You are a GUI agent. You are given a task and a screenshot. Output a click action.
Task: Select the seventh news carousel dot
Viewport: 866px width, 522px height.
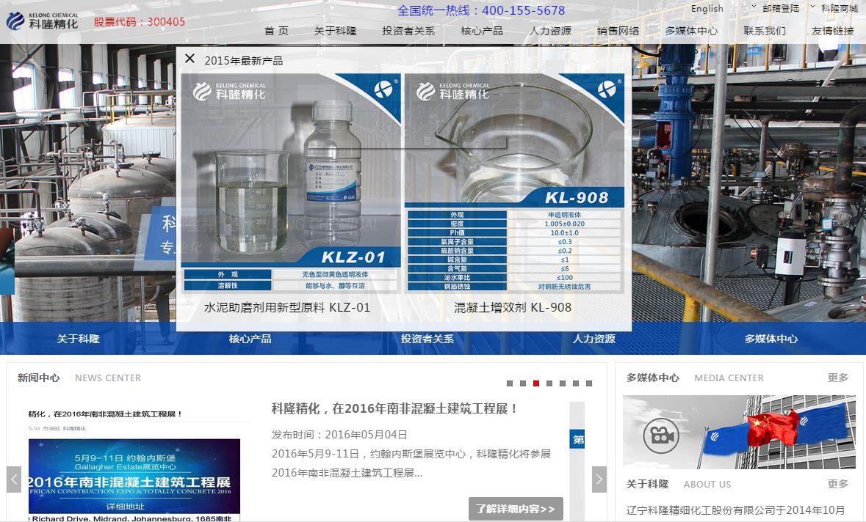(589, 383)
